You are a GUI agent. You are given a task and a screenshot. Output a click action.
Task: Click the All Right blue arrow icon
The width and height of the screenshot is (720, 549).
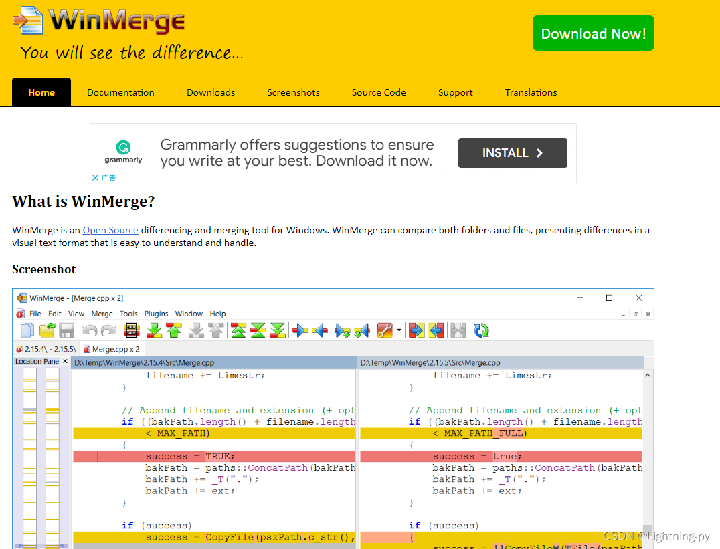click(x=416, y=330)
